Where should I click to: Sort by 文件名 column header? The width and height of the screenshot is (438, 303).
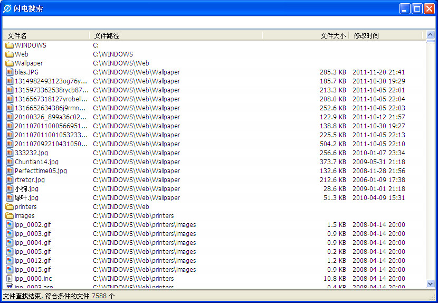pyautogui.click(x=46, y=35)
